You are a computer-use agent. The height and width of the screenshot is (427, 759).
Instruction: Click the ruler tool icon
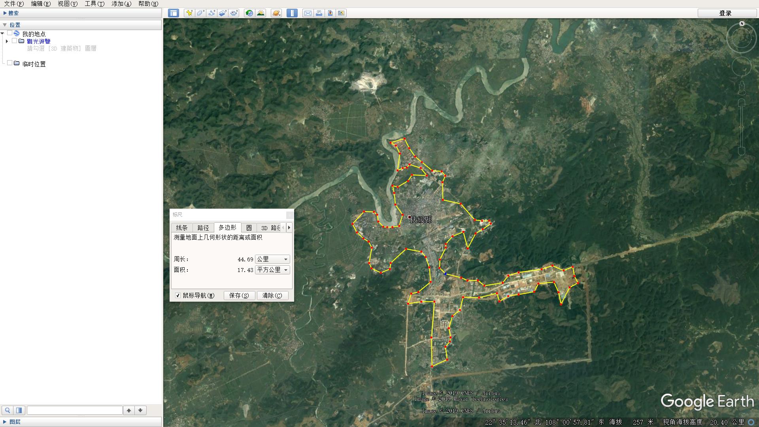coord(292,13)
